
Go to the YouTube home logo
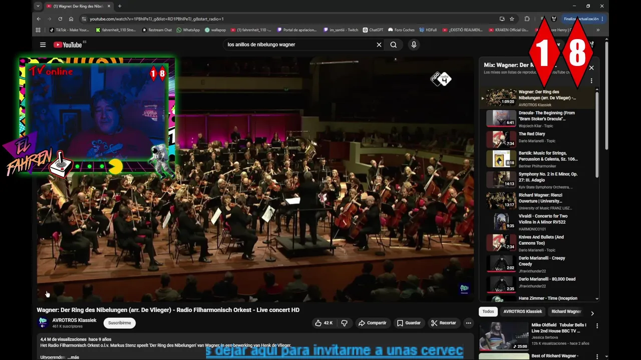pos(68,44)
